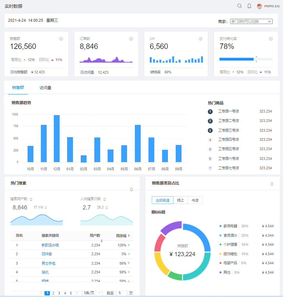Click the 个护健康 legend color dot
Screen dimensions: 283x297
[x=220, y=244]
